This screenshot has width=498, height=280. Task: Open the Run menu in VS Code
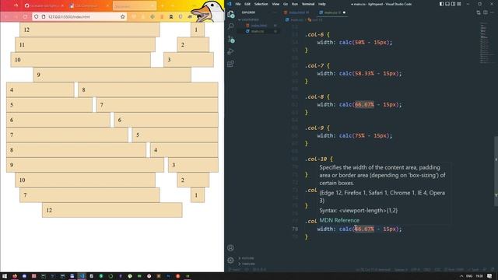point(295,4)
